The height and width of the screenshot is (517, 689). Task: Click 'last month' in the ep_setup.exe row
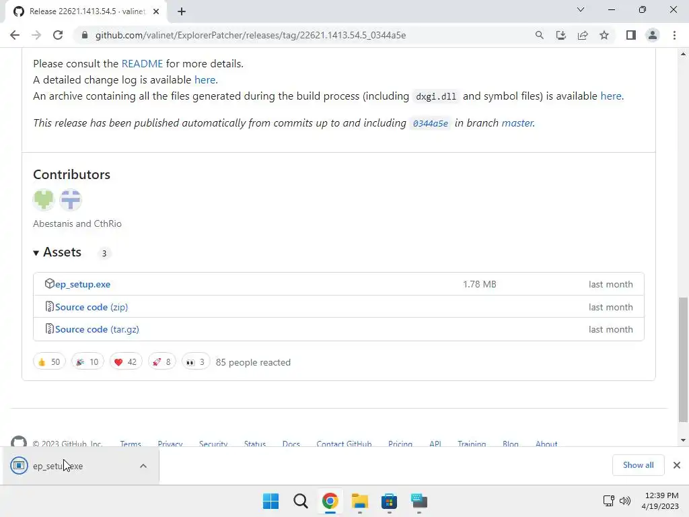[x=611, y=285]
